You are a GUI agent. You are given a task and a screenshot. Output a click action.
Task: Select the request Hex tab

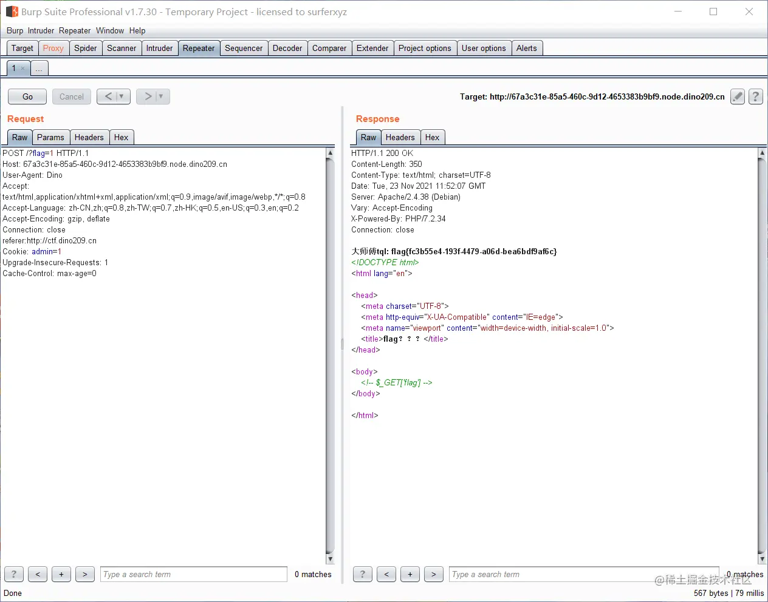click(122, 137)
